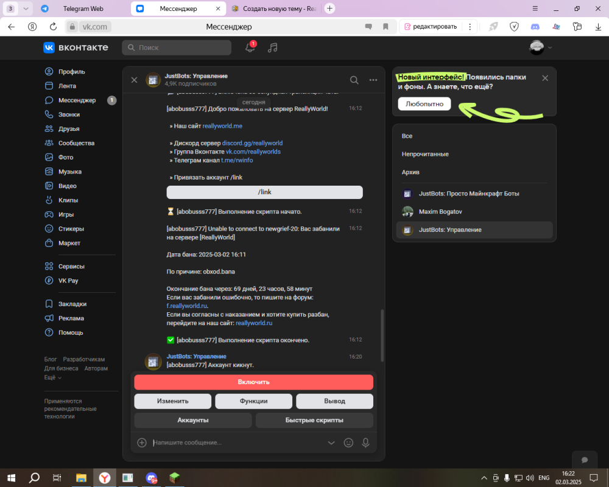The width and height of the screenshot is (609, 487).
Task: Open discord.gg/reallyworld link
Action: point(252,143)
